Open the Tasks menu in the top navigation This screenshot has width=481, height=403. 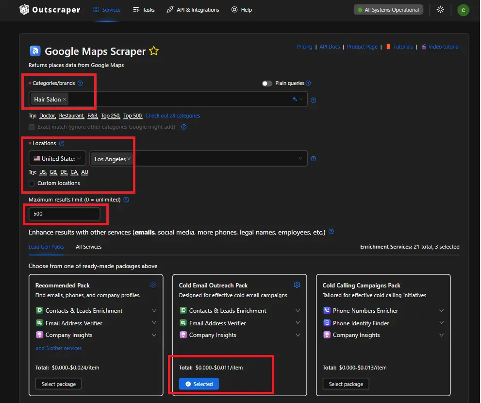143,10
